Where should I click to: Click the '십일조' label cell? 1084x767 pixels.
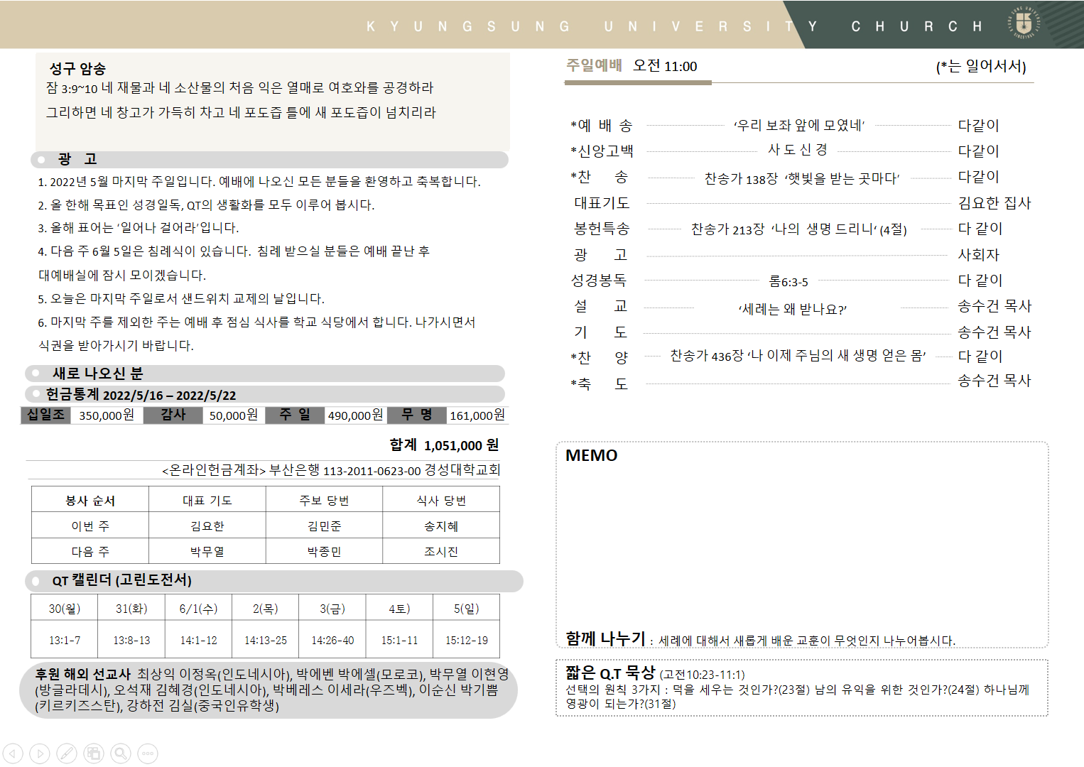click(46, 415)
